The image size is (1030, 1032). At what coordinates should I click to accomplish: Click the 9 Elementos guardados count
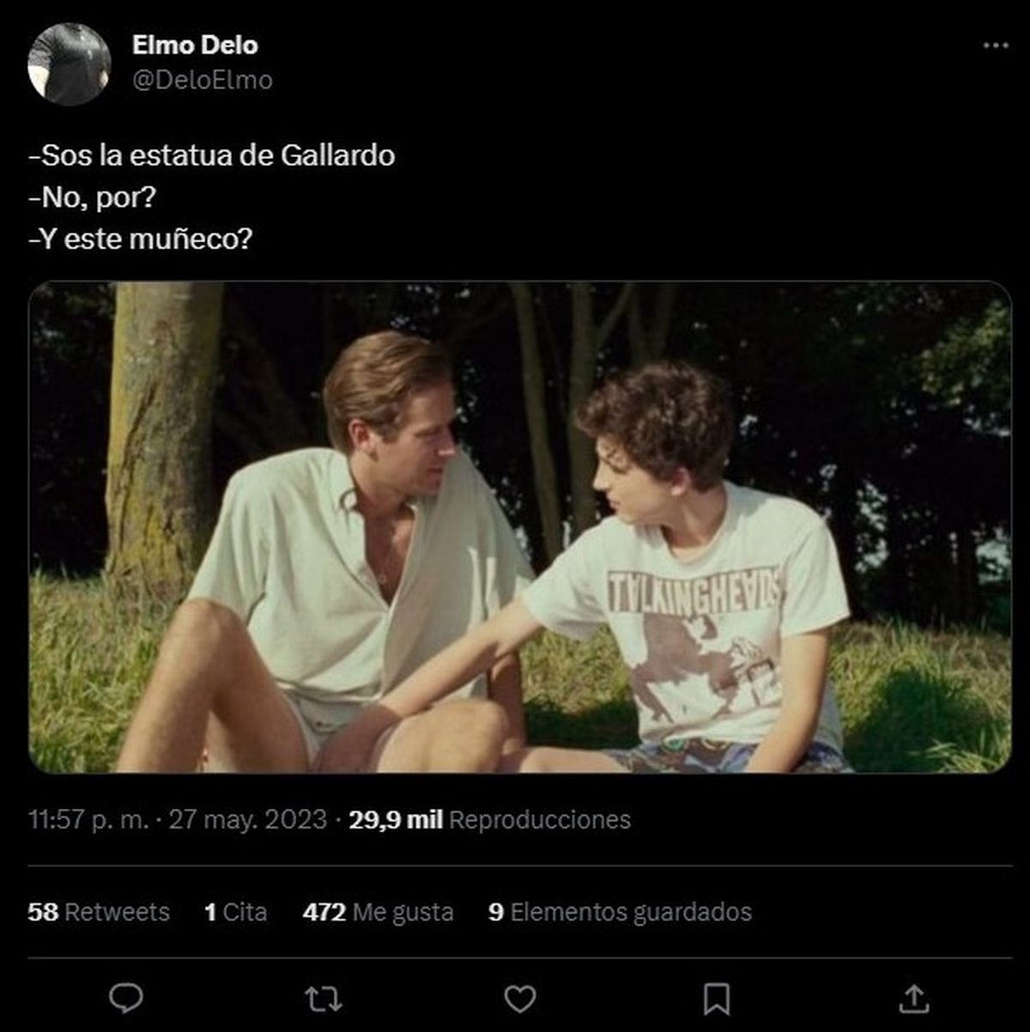620,912
